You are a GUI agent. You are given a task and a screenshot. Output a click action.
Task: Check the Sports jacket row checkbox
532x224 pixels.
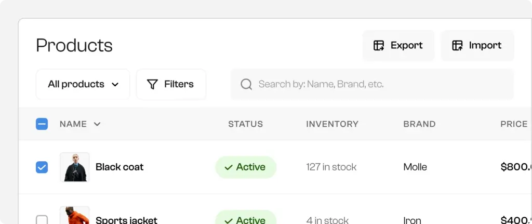click(42, 220)
